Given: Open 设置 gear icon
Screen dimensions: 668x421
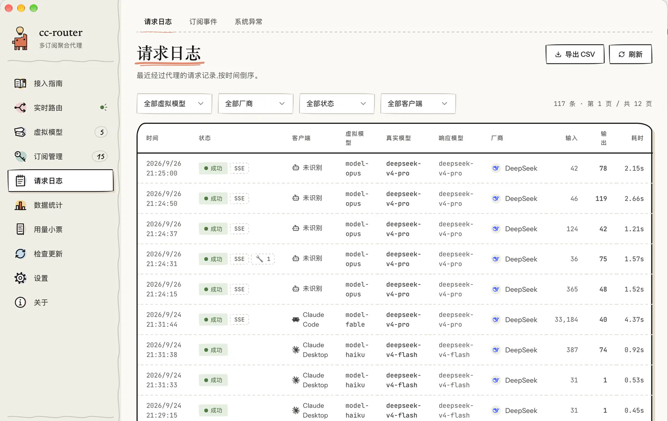Looking at the screenshot, I should tap(20, 278).
